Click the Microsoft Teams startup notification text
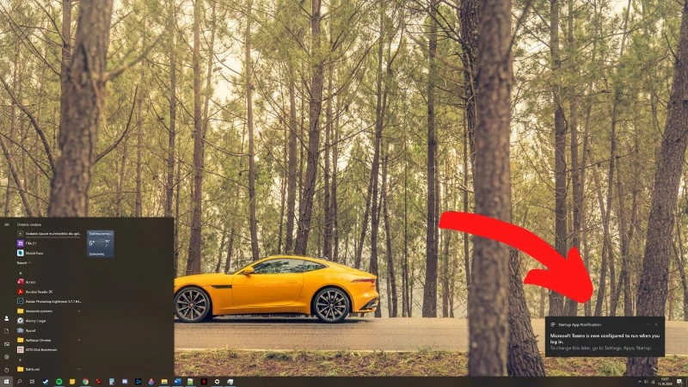688x387 pixels. [x=605, y=338]
